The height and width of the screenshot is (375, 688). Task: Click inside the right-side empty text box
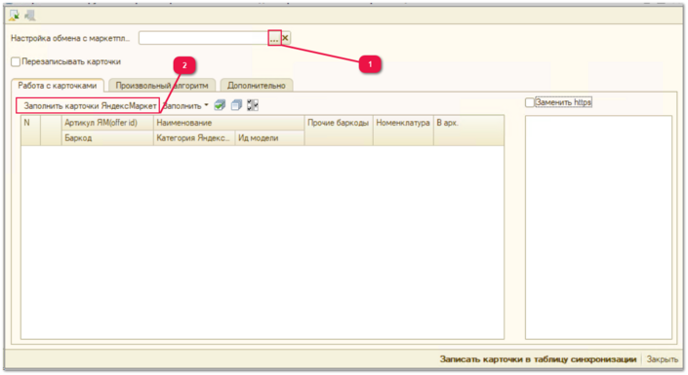598,227
